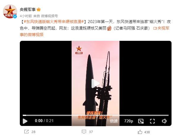173x136 pixels.
Task: Click the blue verified badge on avatar
Action: pos(15,17)
